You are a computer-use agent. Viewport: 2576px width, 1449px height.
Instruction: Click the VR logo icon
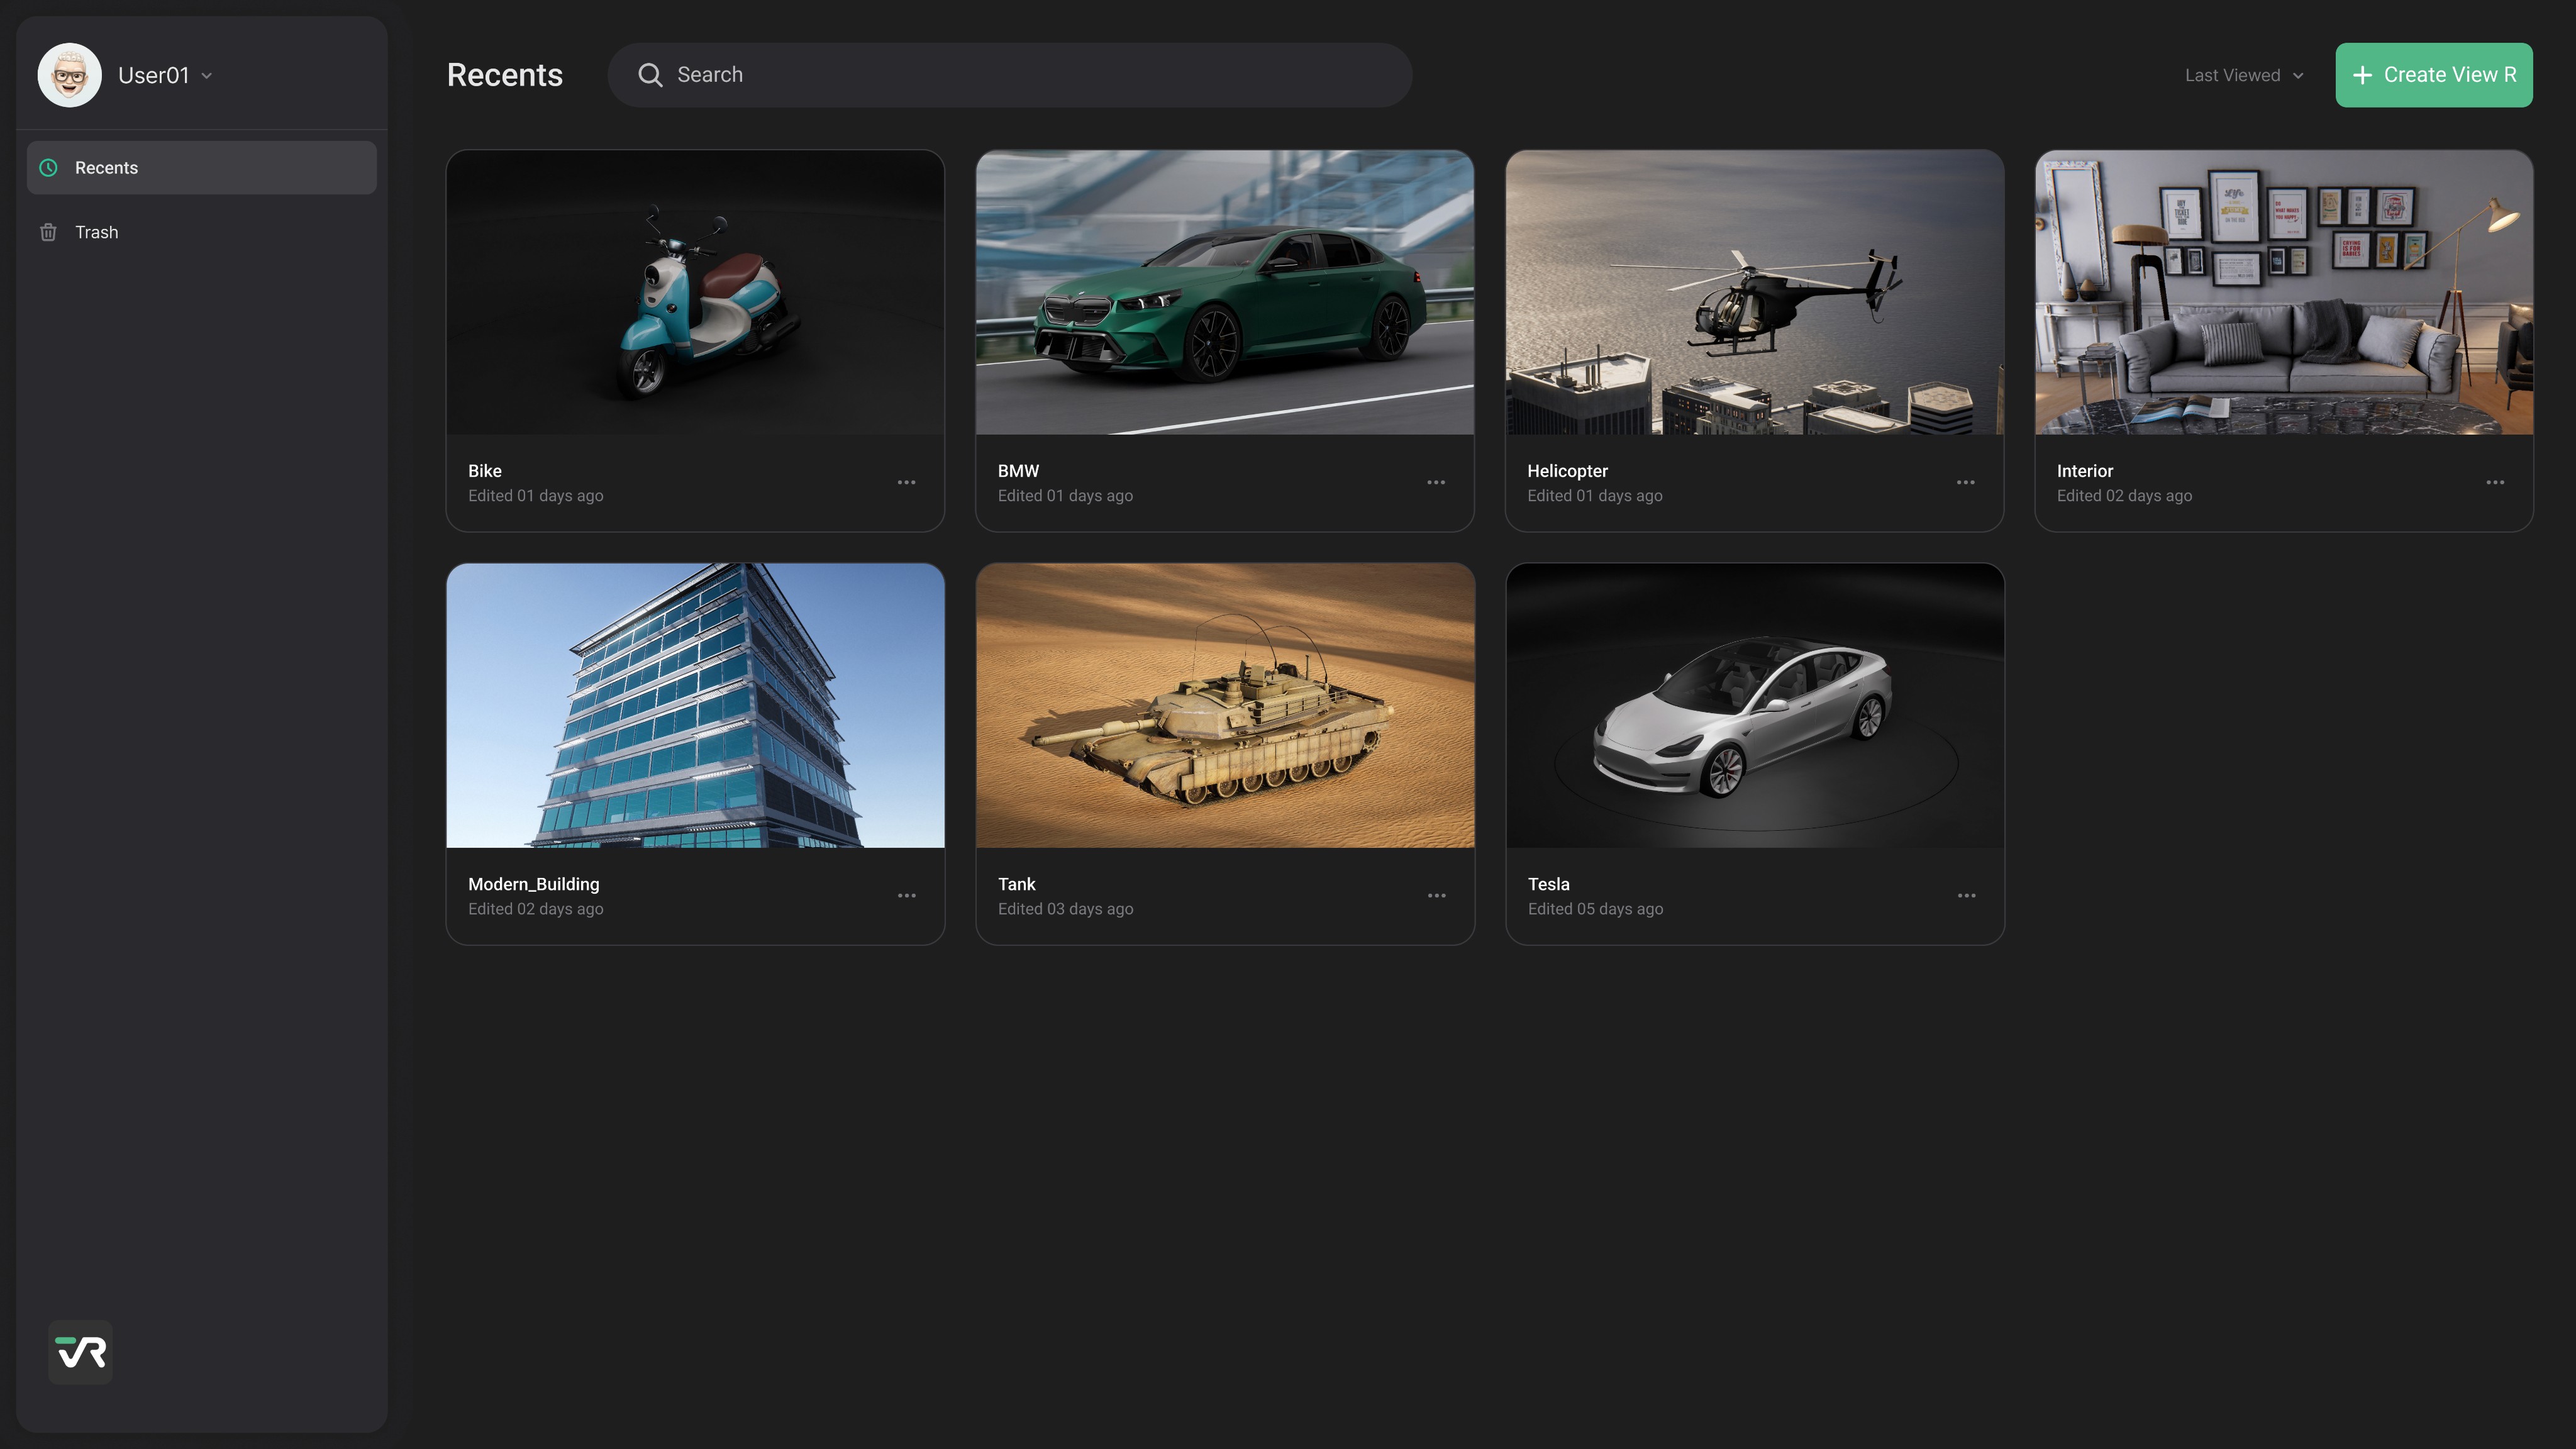(x=80, y=1352)
